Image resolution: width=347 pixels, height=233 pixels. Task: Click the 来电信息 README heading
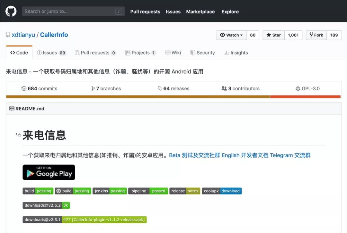(44, 135)
